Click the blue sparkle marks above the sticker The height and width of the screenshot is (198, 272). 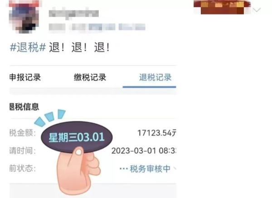(x=50, y=117)
